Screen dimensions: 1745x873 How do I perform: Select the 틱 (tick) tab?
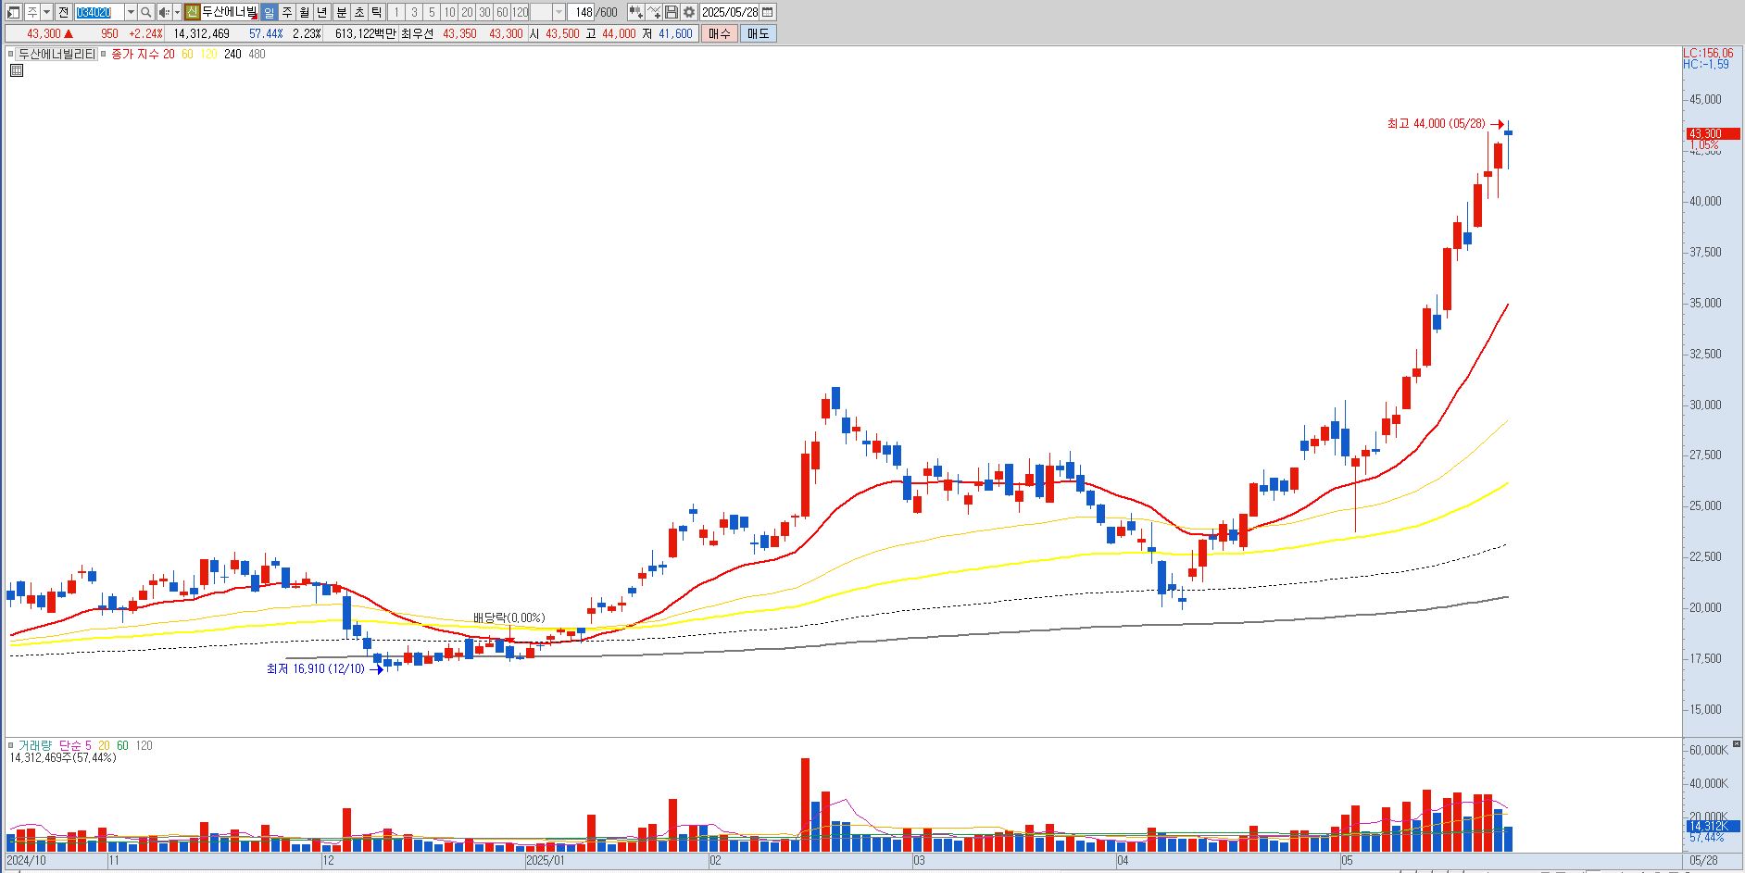pyautogui.click(x=377, y=12)
